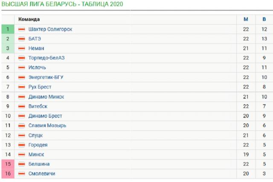The image size is (273, 182).
Task: Click the flag icon next to Торпедо-БелАЗ
Action: pos(22,58)
